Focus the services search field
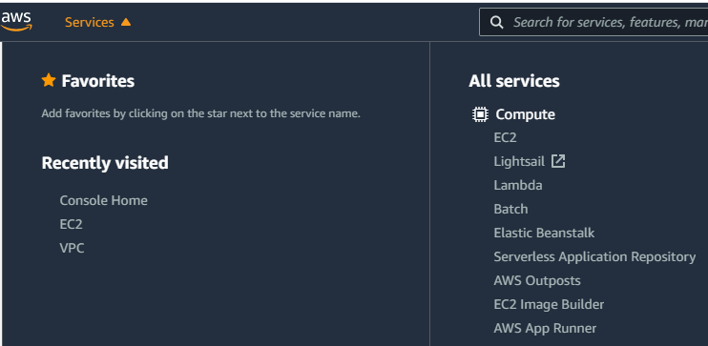This screenshot has height=346, width=708. pyautogui.click(x=593, y=22)
